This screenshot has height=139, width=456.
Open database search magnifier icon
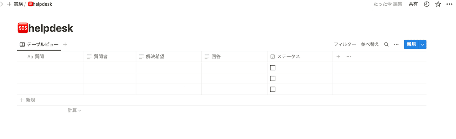point(386,44)
